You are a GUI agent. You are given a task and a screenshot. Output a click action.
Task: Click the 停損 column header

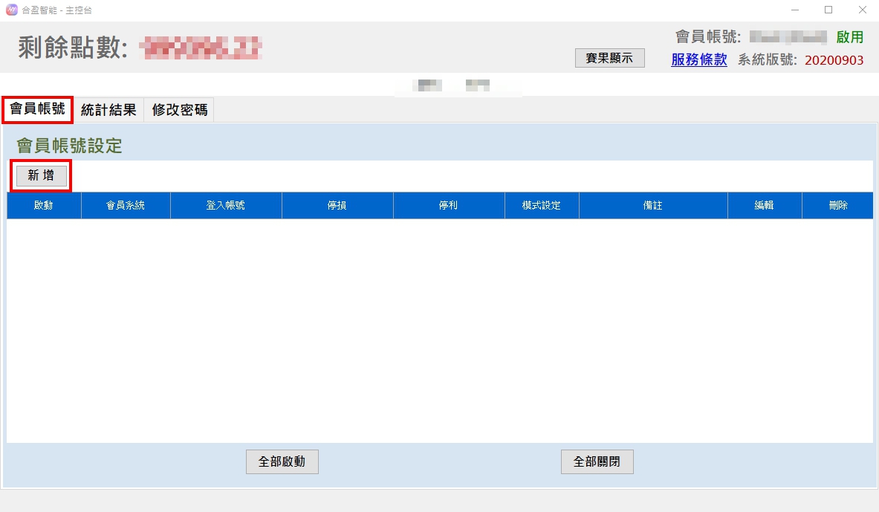[x=337, y=206]
